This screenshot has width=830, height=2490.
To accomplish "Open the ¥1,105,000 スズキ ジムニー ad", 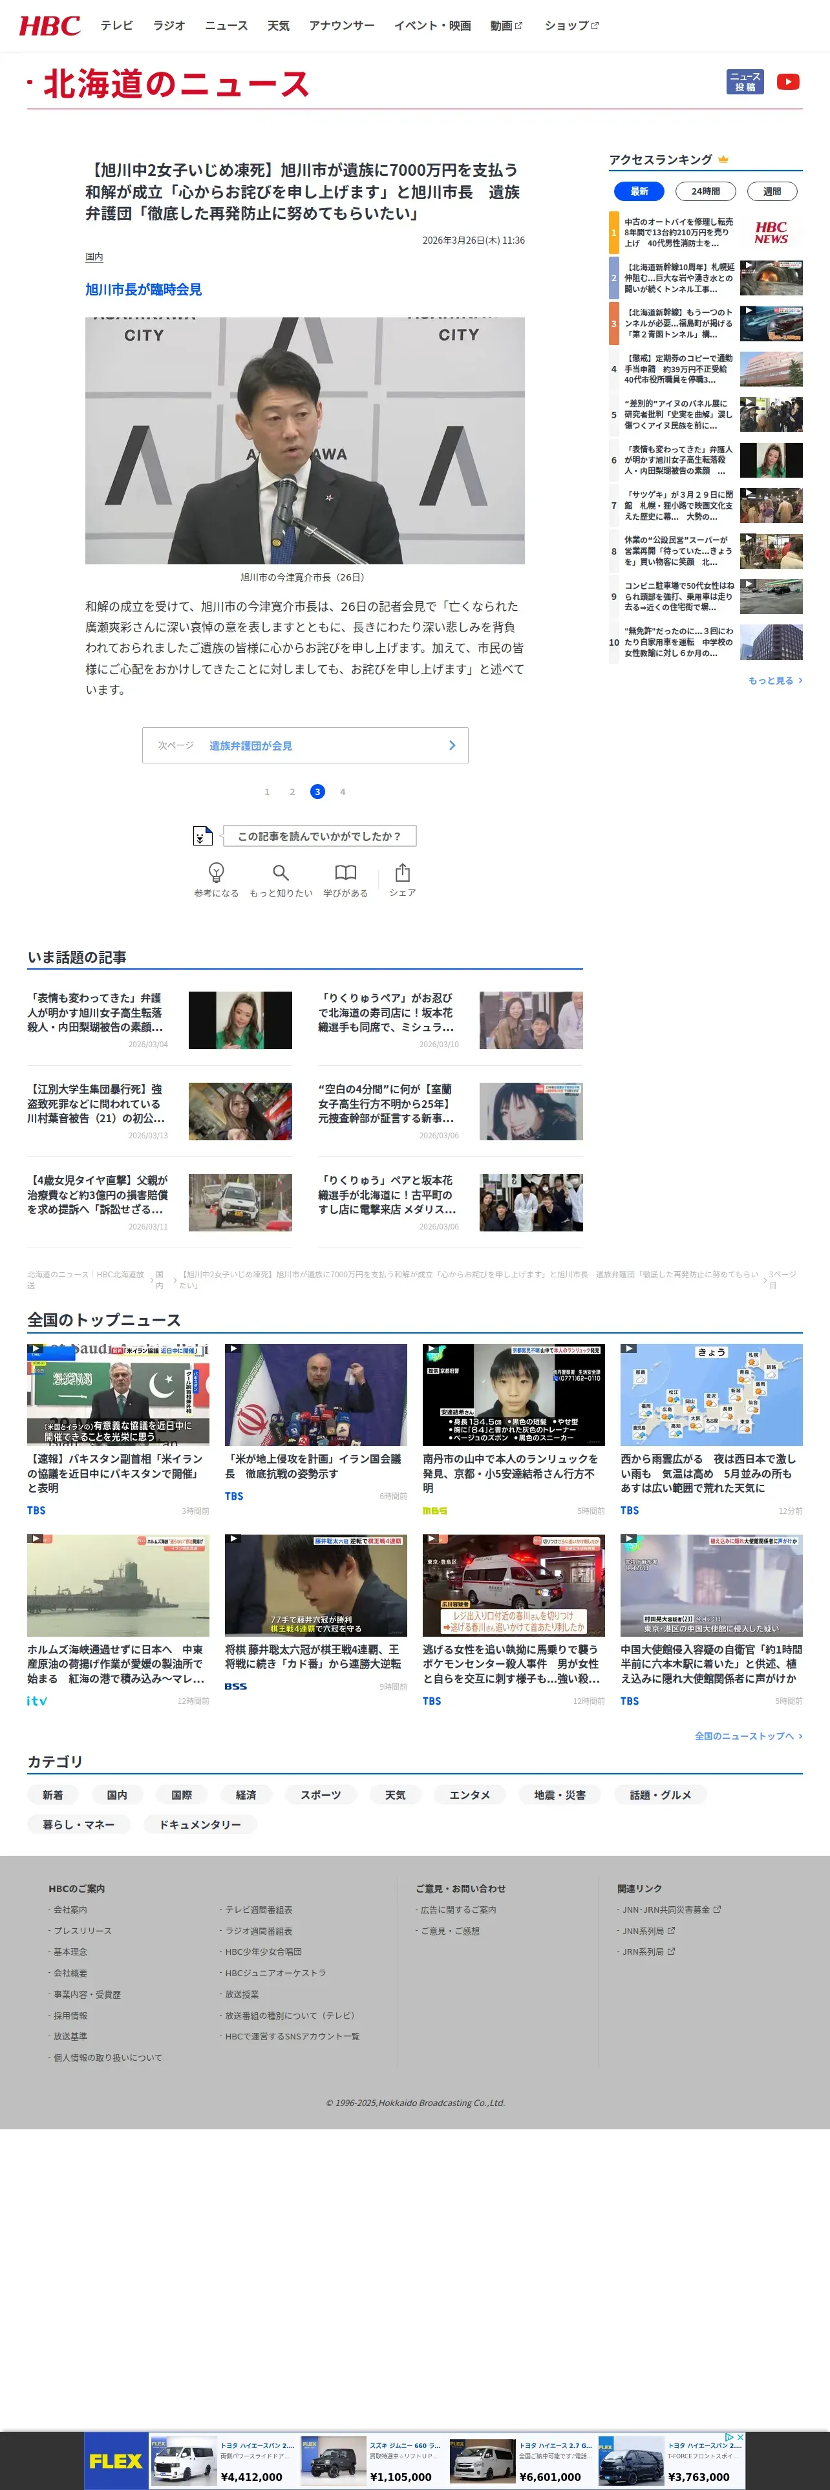I will tap(373, 2460).
